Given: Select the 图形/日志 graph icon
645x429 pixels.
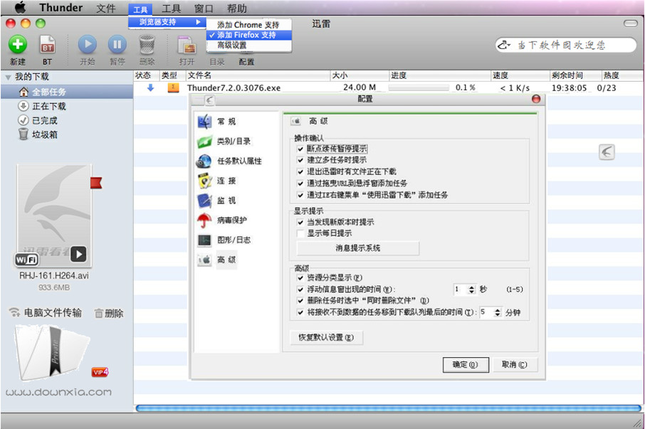Looking at the screenshot, I should pos(204,240).
